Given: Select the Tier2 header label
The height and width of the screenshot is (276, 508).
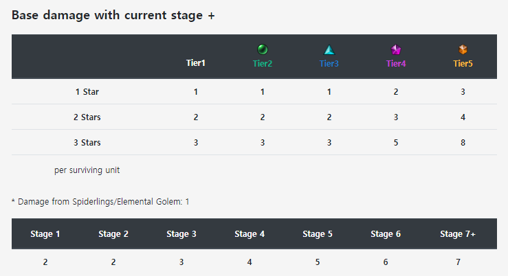Looking at the screenshot, I should [x=263, y=63].
